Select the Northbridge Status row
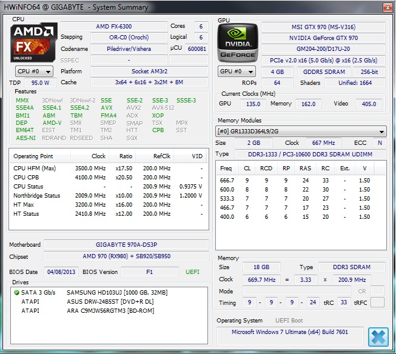This screenshot has height=354, width=396. click(108, 195)
